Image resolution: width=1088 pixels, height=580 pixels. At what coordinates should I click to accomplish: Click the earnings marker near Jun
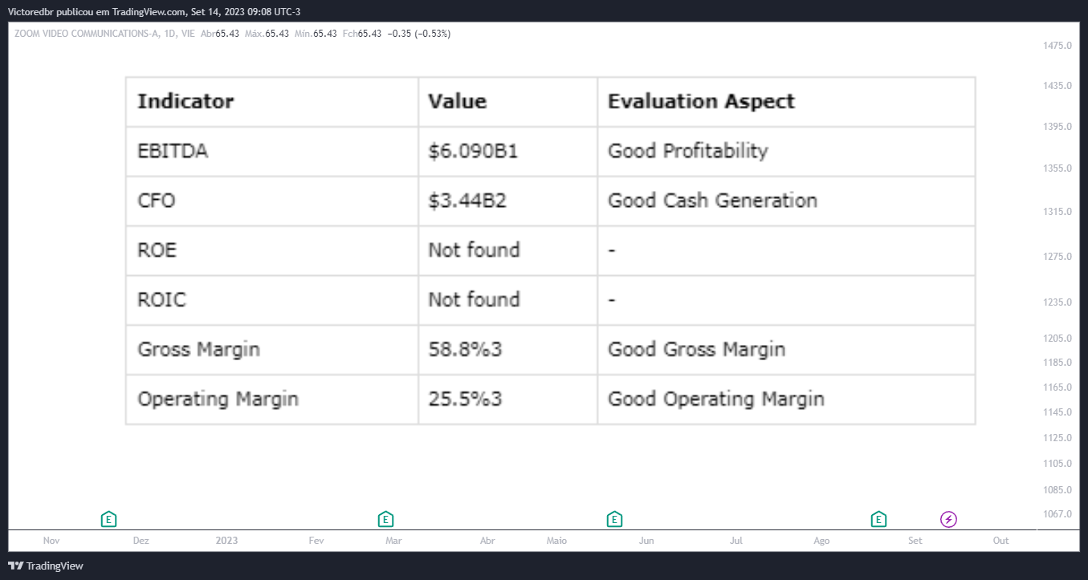click(x=614, y=519)
